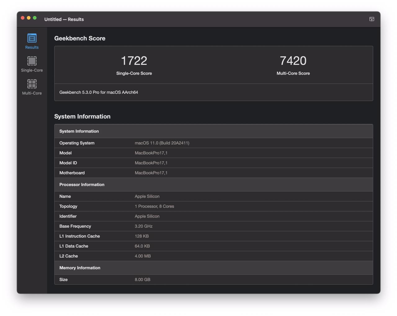The image size is (397, 316).
Task: Click the Multi-Core Score label
Action: click(x=293, y=73)
